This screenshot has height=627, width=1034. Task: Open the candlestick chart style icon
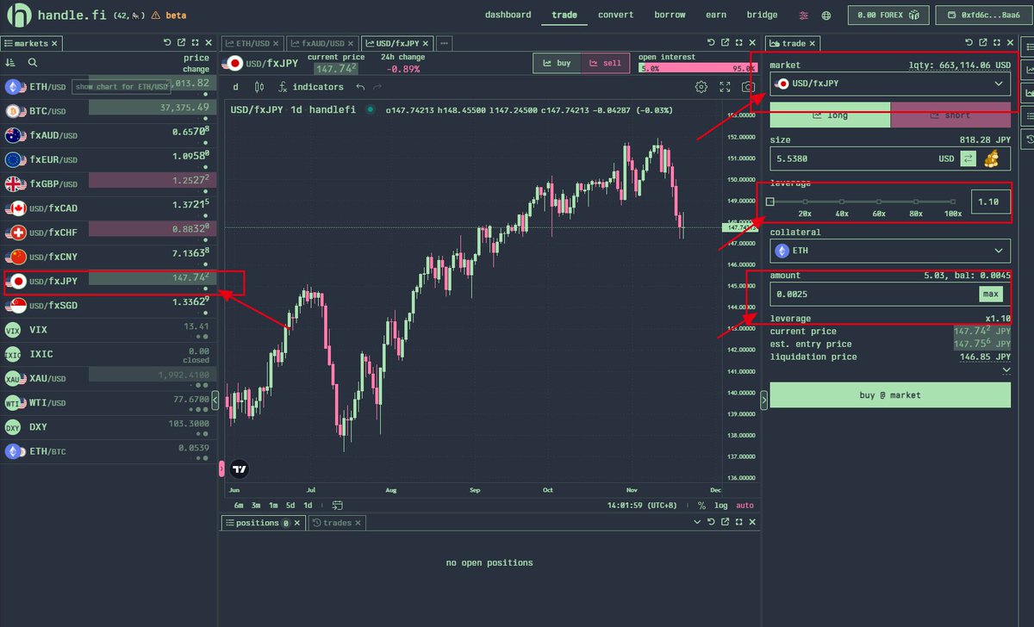(x=258, y=87)
